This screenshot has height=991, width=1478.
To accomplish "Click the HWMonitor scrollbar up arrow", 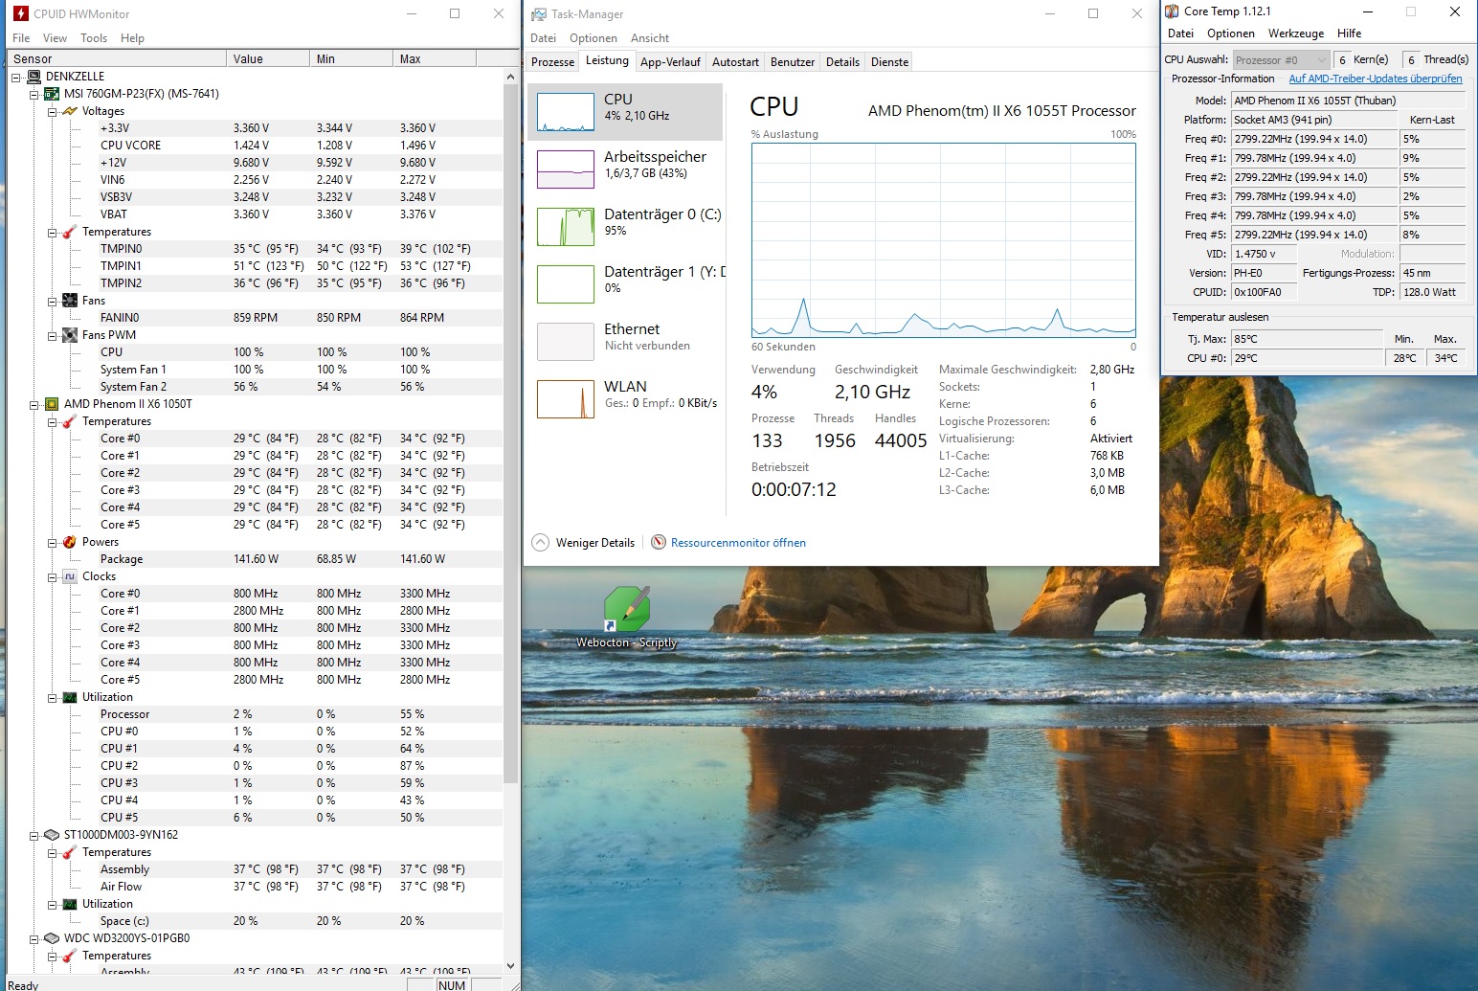I will pyautogui.click(x=510, y=77).
